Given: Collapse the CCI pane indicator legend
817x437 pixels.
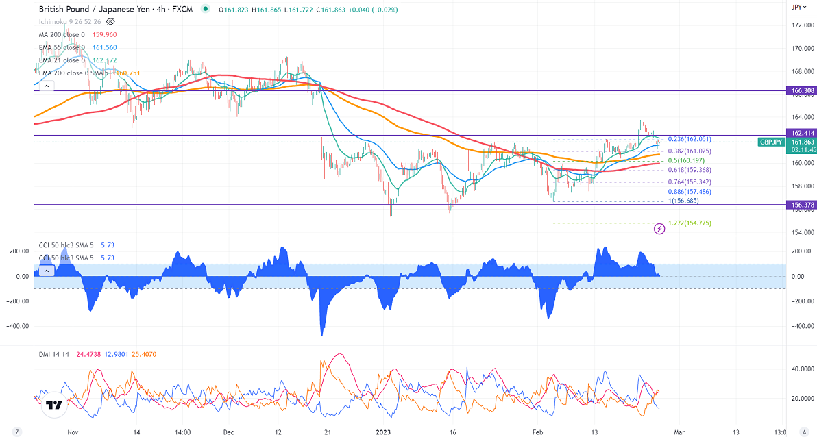Looking at the screenshot, I should tap(46, 271).
